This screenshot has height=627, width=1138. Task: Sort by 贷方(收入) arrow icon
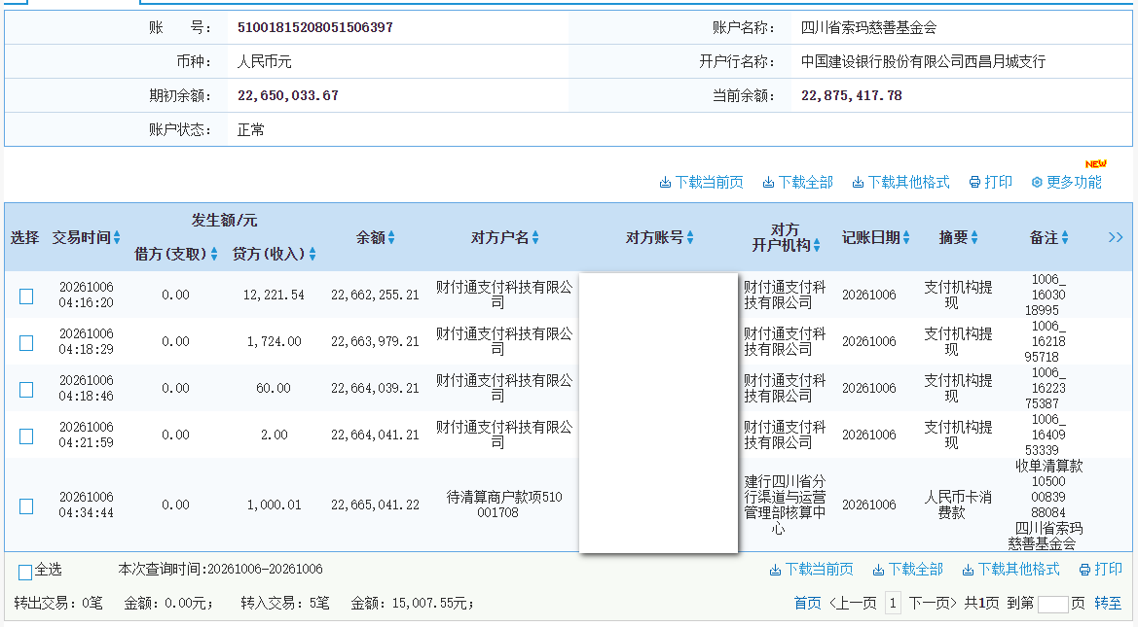312,254
